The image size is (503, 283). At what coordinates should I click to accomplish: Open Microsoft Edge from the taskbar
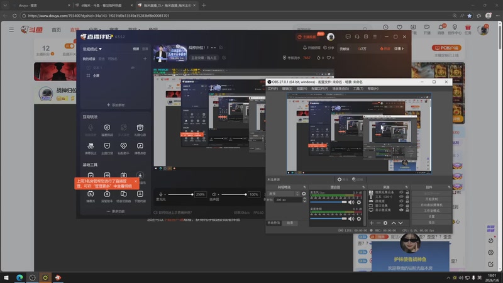coord(19,277)
